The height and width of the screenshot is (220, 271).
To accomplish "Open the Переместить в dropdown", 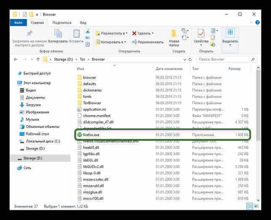I will click(x=112, y=33).
